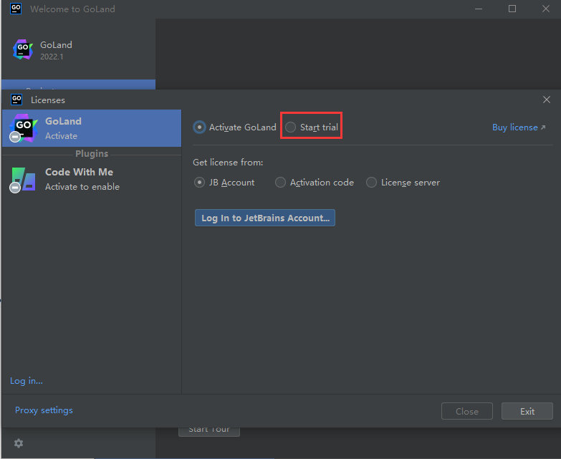Click the 'Get license from:' label

tap(228, 163)
